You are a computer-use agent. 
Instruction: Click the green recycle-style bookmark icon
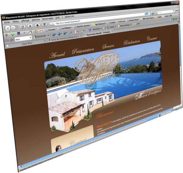click(13, 34)
